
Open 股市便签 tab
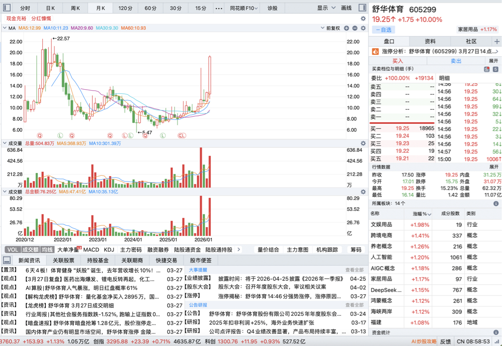tap(201, 260)
